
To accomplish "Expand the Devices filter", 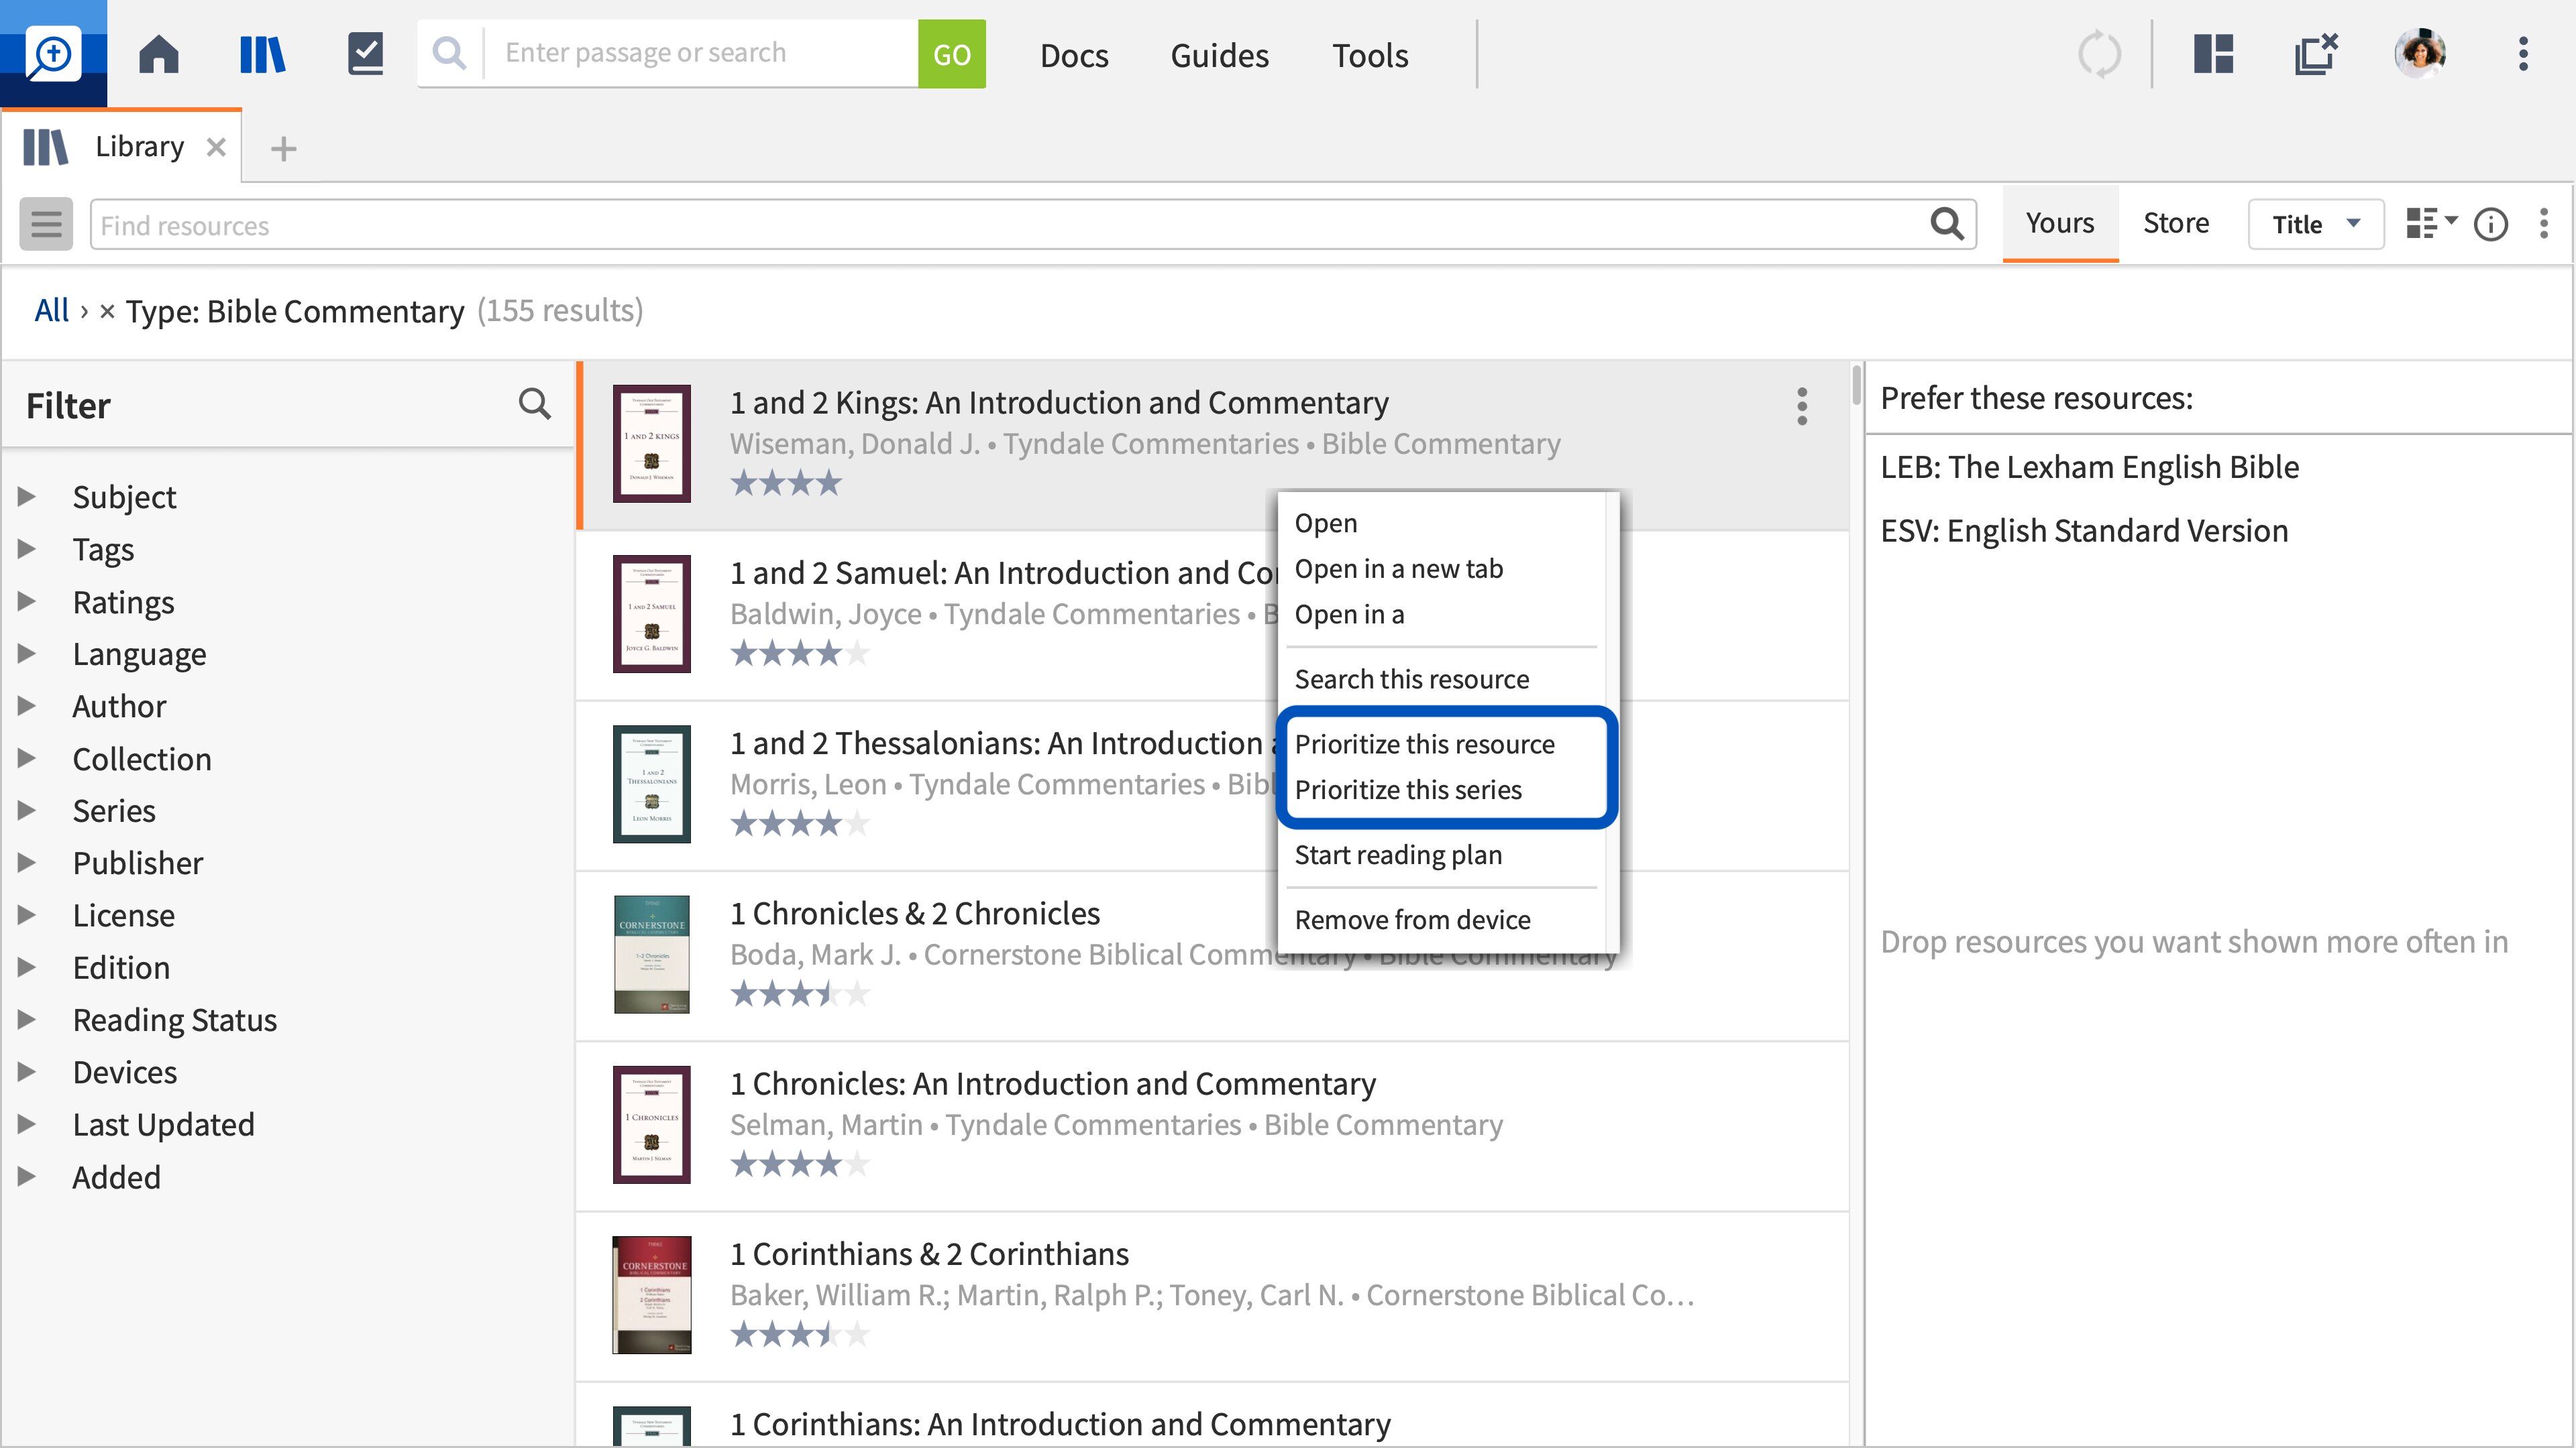I will [27, 1071].
